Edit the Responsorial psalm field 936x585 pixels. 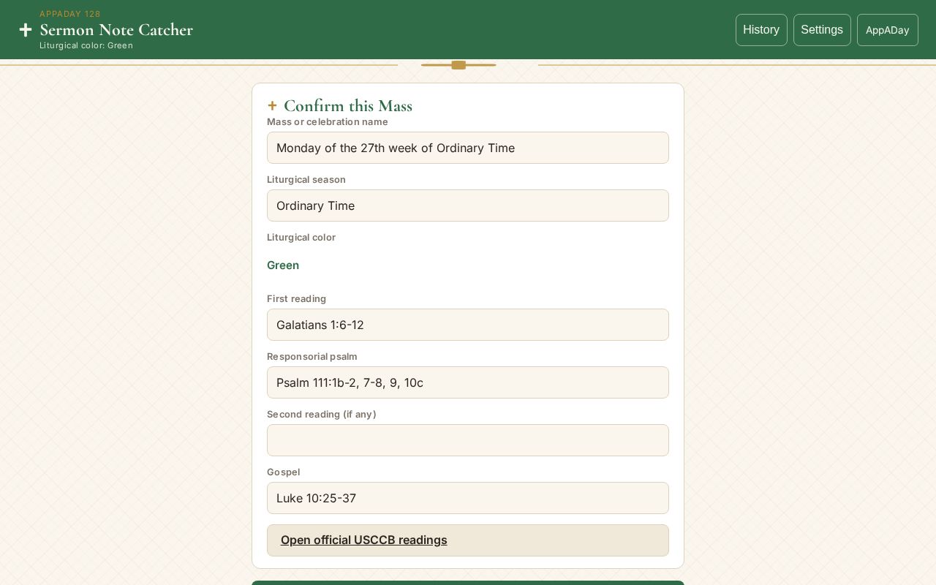[x=468, y=382]
